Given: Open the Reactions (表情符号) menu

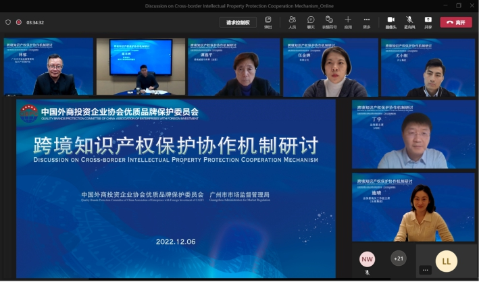Looking at the screenshot, I should click(x=329, y=22).
